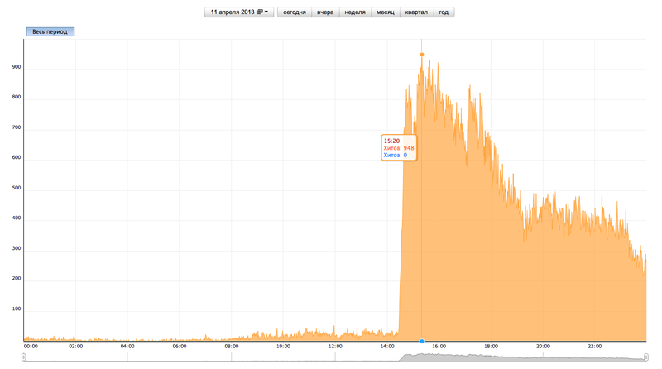Click the orange peak point at 948 hits

pos(422,55)
